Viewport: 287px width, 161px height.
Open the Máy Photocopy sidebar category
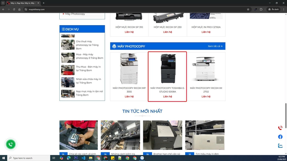75,14
